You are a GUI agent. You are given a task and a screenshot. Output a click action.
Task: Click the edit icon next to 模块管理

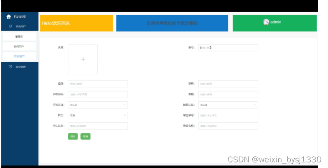tap(10, 67)
